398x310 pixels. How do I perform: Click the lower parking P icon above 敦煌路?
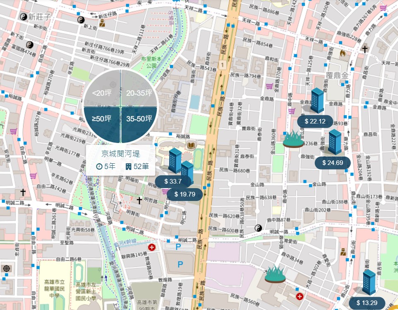tap(180, 264)
